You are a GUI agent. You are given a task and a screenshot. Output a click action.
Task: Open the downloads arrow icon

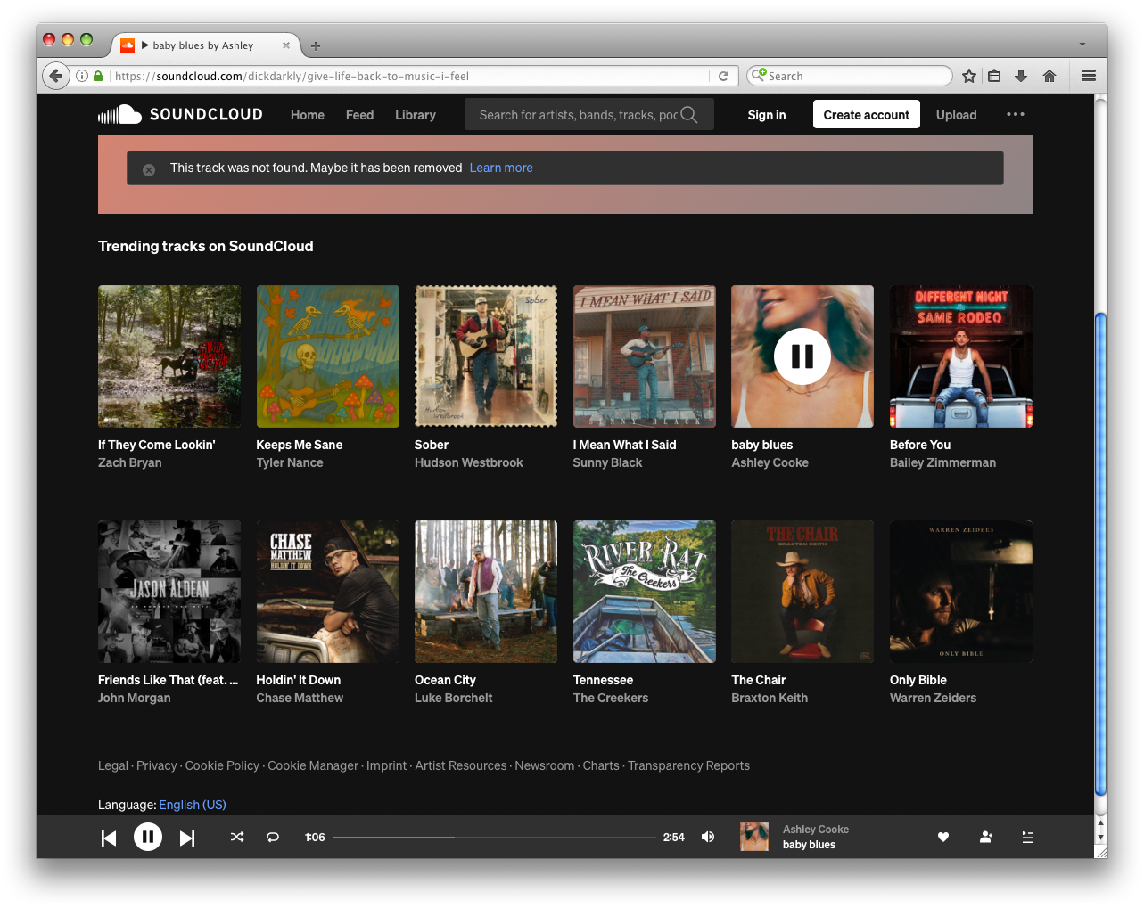point(1021,76)
